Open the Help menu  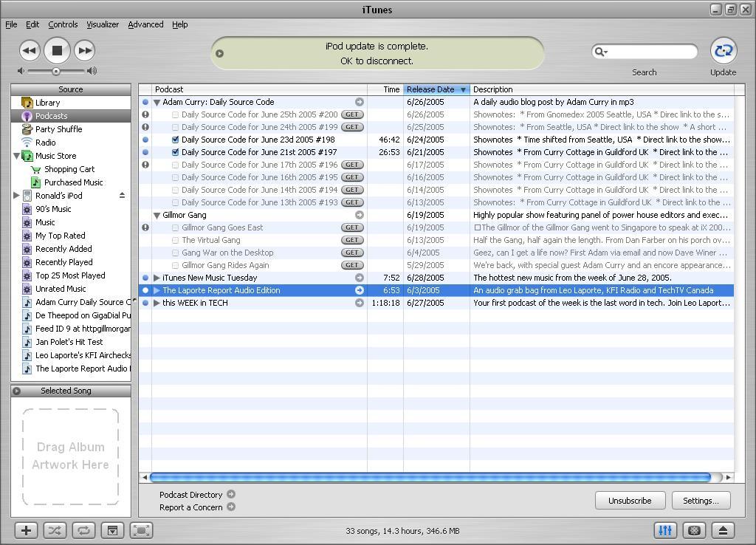tap(180, 24)
